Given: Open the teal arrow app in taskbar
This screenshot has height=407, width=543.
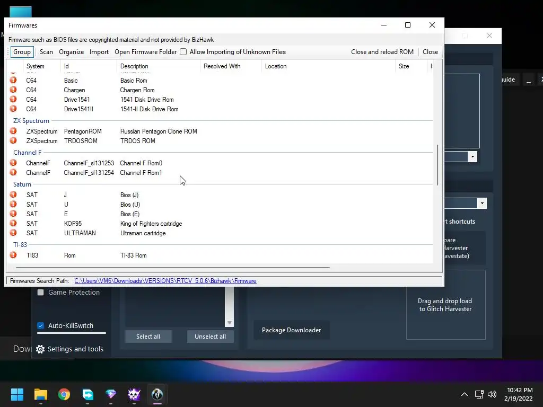Looking at the screenshot, I should point(87,394).
